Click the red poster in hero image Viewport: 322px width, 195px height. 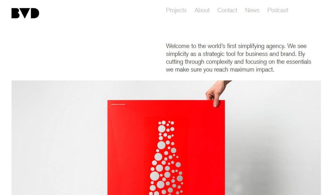click(x=166, y=147)
